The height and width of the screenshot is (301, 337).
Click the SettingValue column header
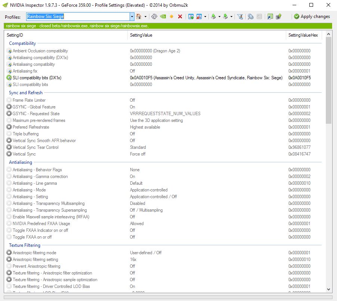pyautogui.click(x=141, y=35)
